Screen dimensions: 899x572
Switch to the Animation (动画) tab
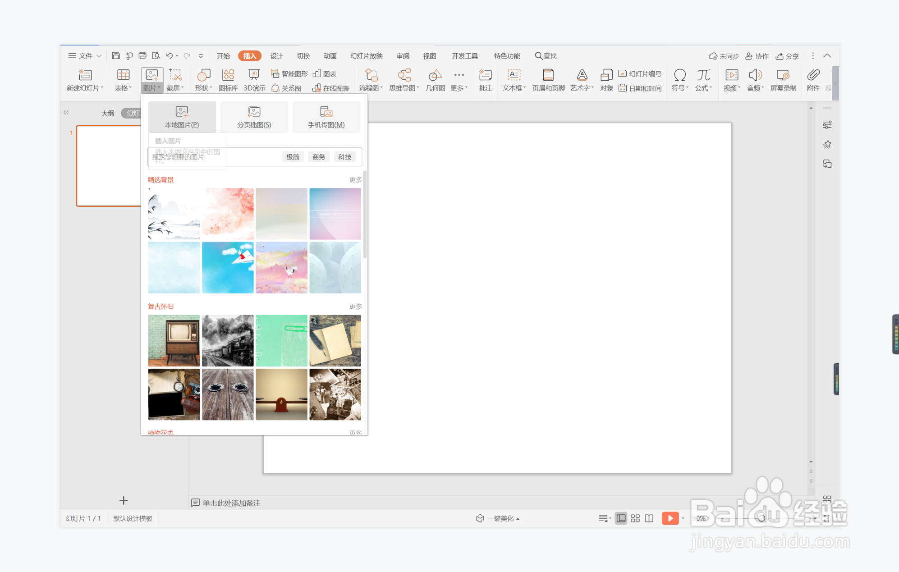tap(330, 56)
